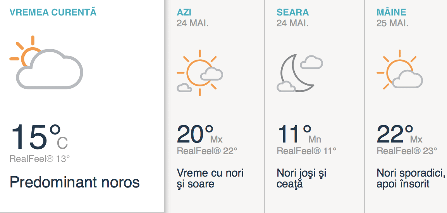447x213 pixels.
Task: Open the AZI forecast heading
Action: click(184, 12)
